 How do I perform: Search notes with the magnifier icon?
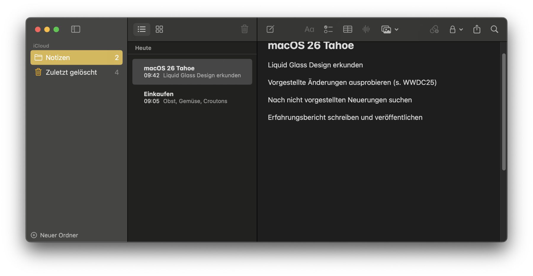point(494,29)
